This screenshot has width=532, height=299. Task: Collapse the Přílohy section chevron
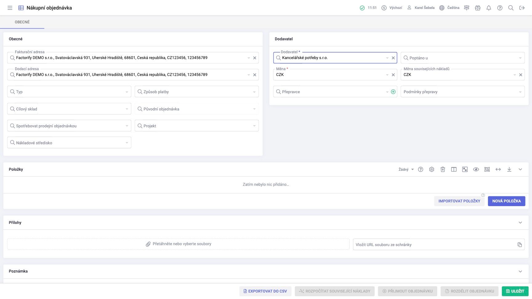click(520, 223)
